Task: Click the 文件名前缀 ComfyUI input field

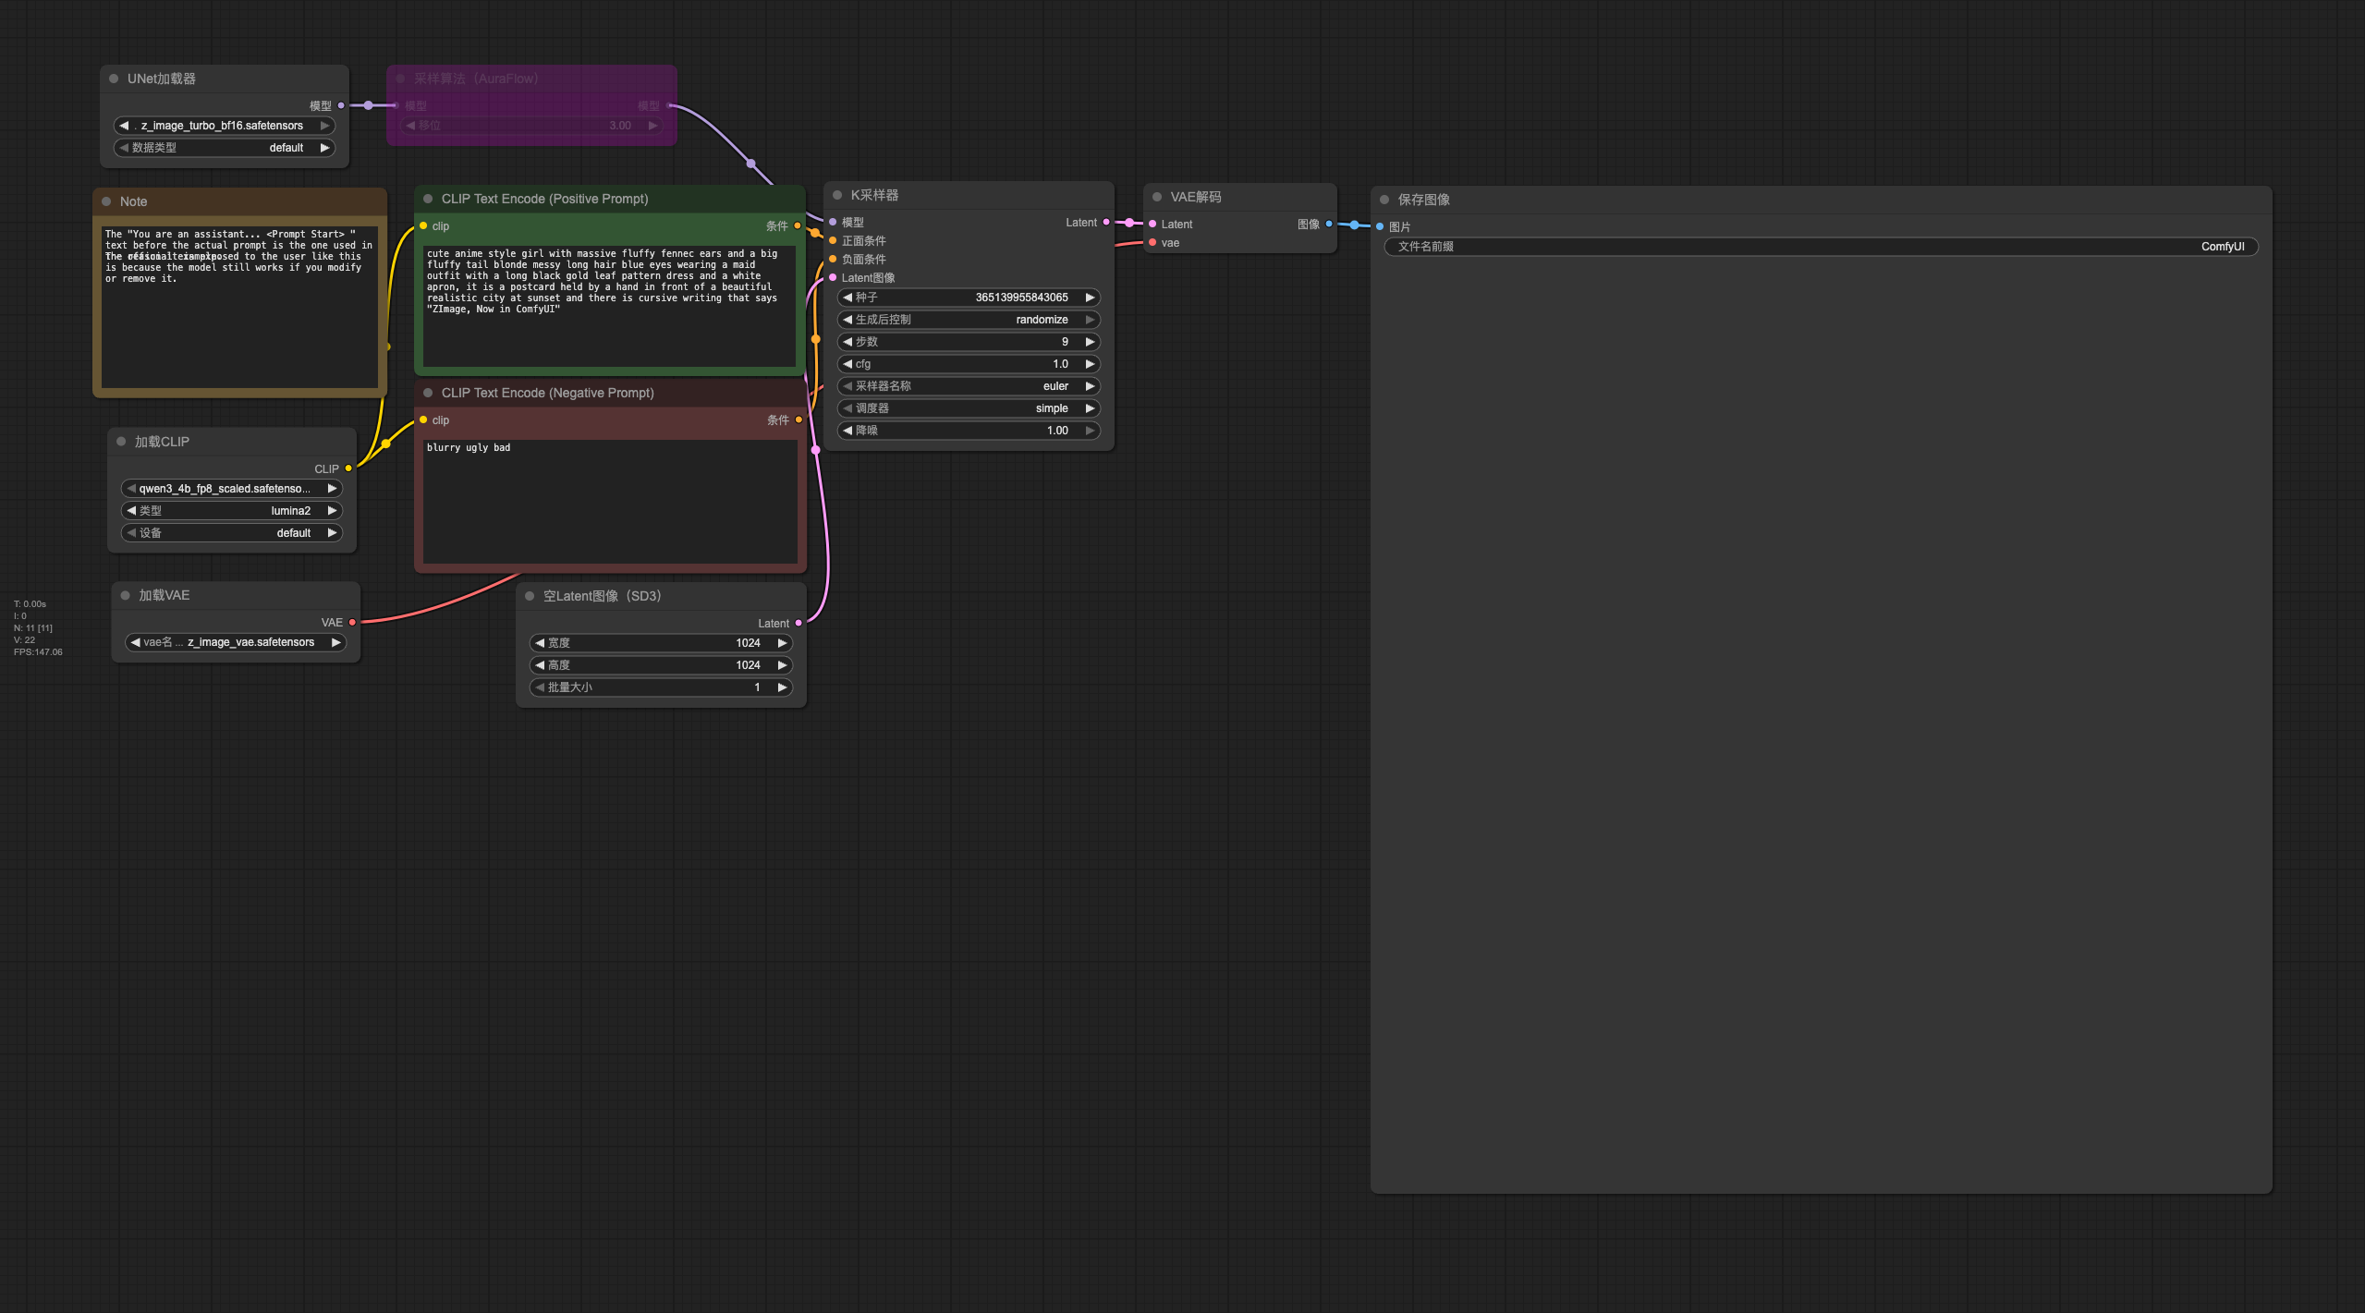Action: point(1821,247)
